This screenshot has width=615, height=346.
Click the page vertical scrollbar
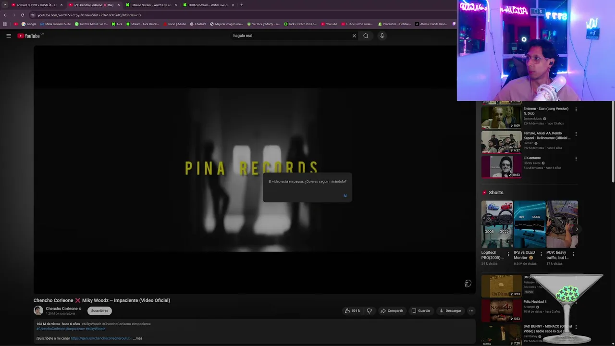(613, 141)
